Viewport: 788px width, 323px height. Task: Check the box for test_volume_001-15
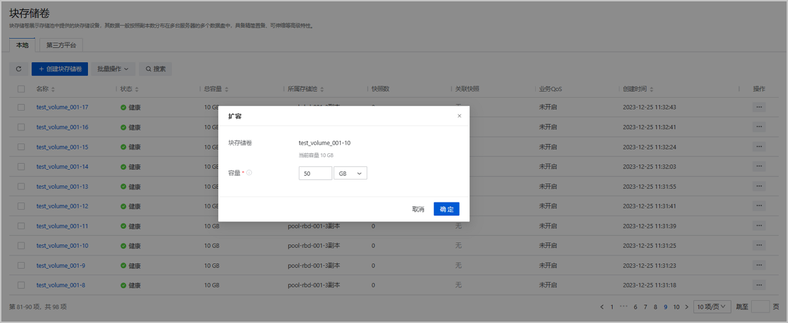21,147
